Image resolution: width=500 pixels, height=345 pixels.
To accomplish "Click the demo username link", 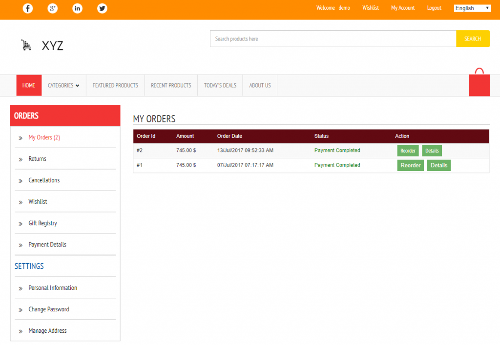I will pyautogui.click(x=344, y=8).
